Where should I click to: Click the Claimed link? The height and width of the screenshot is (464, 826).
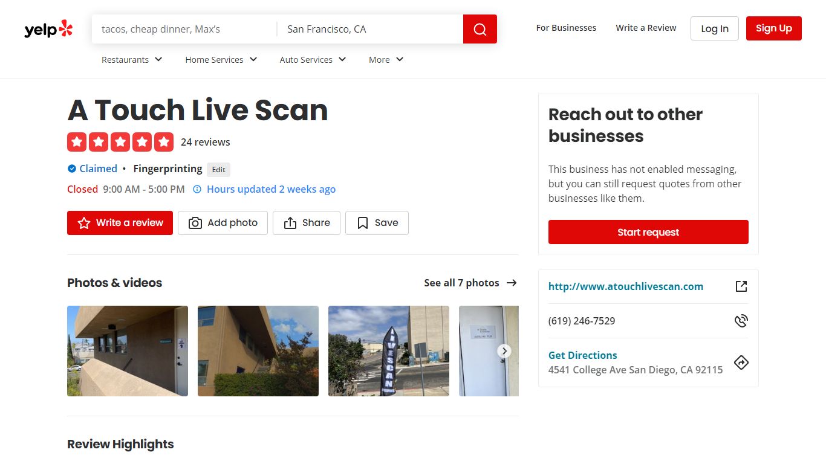coord(98,169)
